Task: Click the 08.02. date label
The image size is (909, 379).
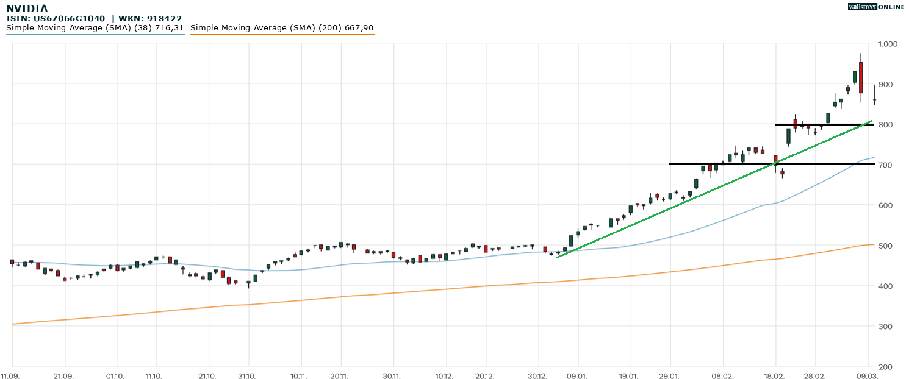Action: click(723, 376)
